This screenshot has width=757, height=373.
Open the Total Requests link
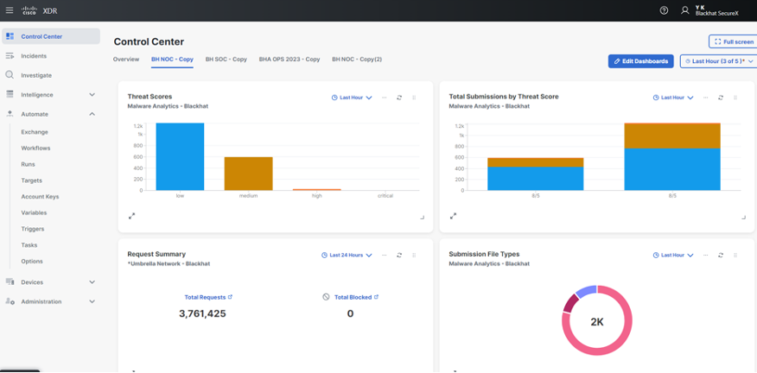(207, 297)
